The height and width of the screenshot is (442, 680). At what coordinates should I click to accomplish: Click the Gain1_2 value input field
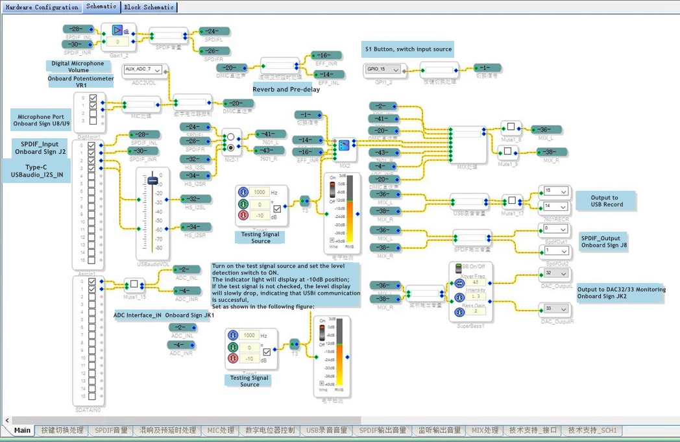click(x=117, y=42)
